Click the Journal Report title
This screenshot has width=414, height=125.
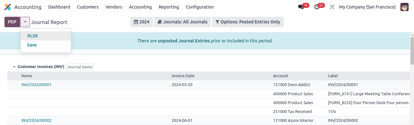point(49,22)
